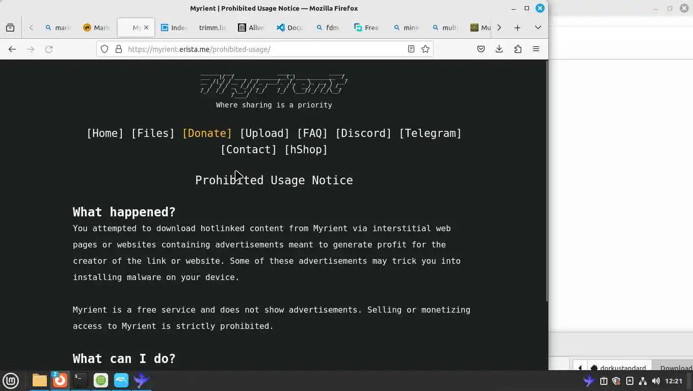Open Pocket save button in toolbar
This screenshot has height=391, width=693.
[481, 49]
